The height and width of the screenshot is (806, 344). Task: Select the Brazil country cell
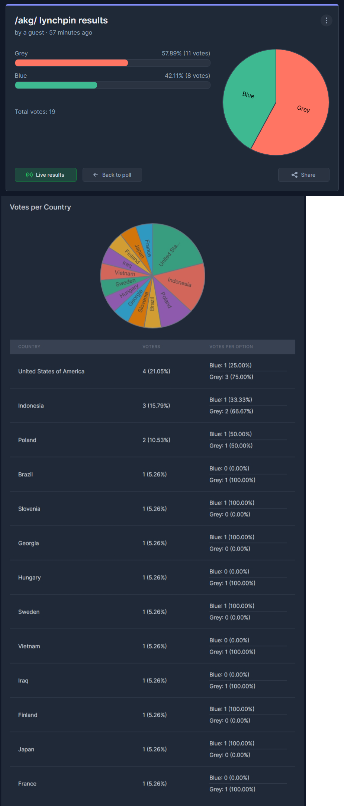click(x=25, y=475)
